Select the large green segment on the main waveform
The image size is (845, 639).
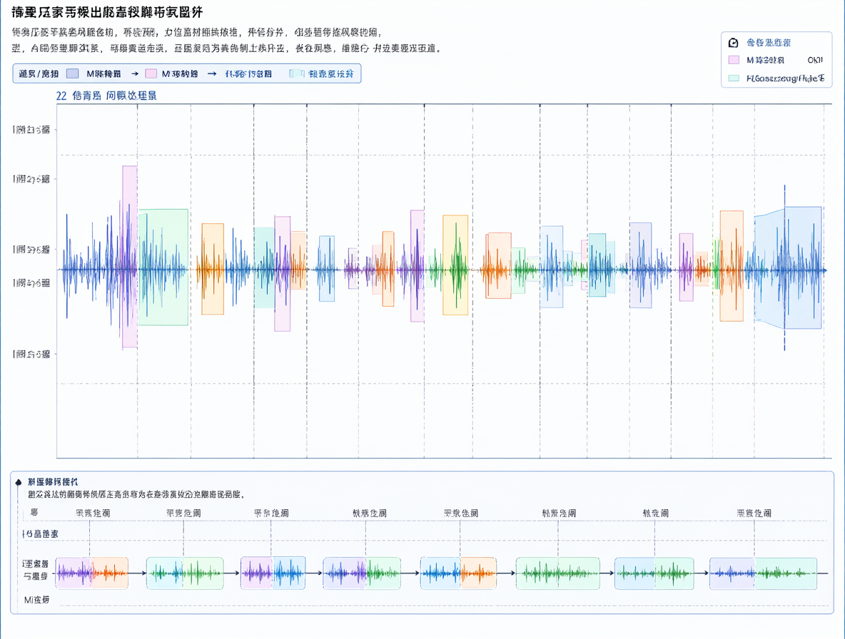[163, 267]
